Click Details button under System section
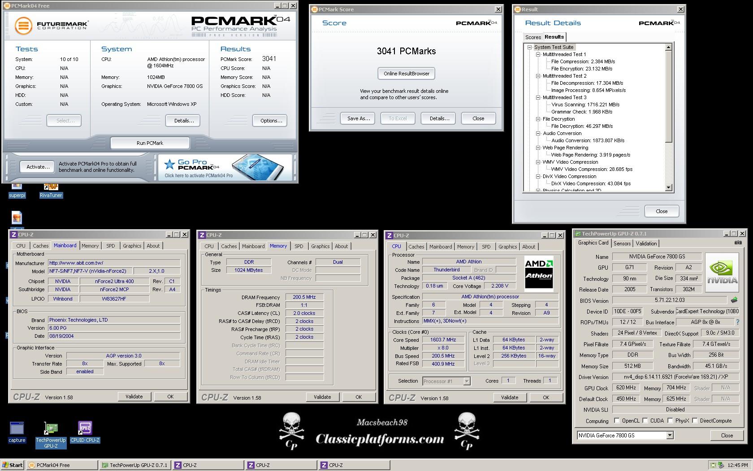 tap(184, 121)
